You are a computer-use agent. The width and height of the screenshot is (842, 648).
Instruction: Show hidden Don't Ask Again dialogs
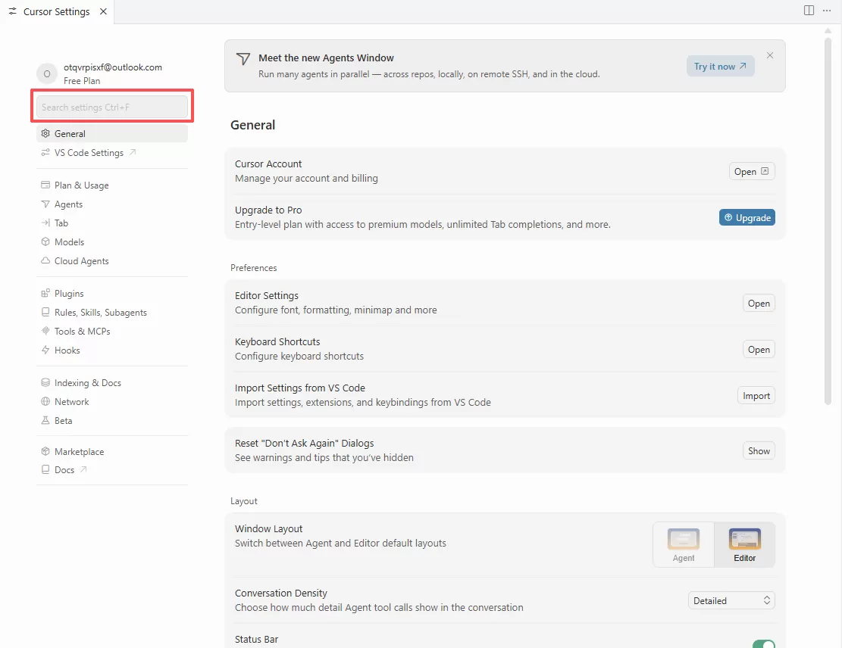click(x=759, y=450)
